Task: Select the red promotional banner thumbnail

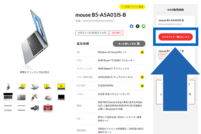Action: (48, 108)
